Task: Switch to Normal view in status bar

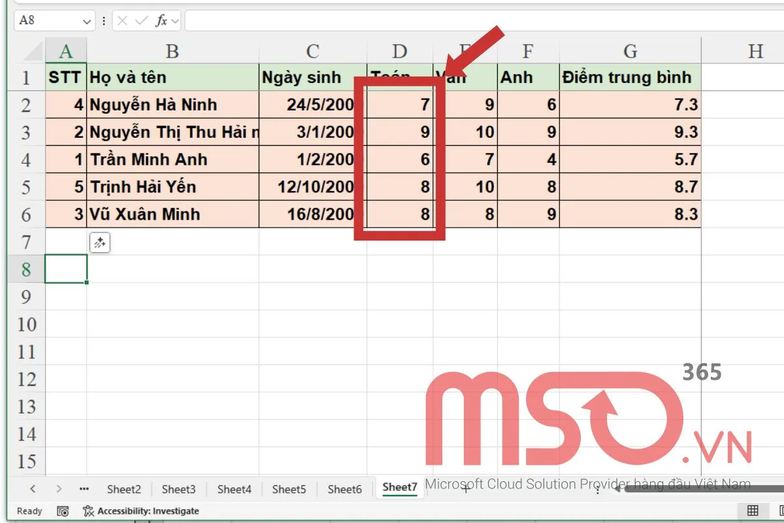Action: coord(753,511)
